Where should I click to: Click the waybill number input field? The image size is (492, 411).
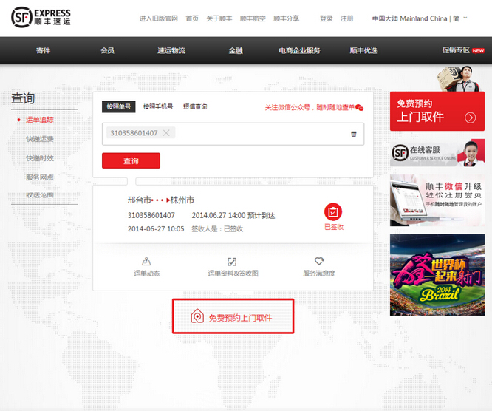tap(233, 134)
